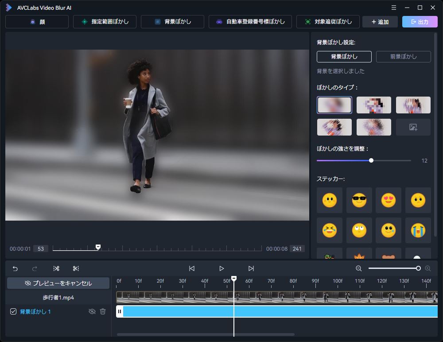Cancel preview via プレビューをキャンセル button
443x342 pixels.
[58, 284]
